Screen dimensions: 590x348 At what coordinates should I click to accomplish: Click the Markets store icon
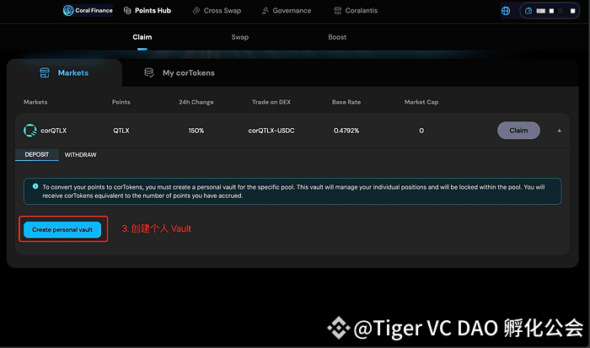[x=45, y=72]
